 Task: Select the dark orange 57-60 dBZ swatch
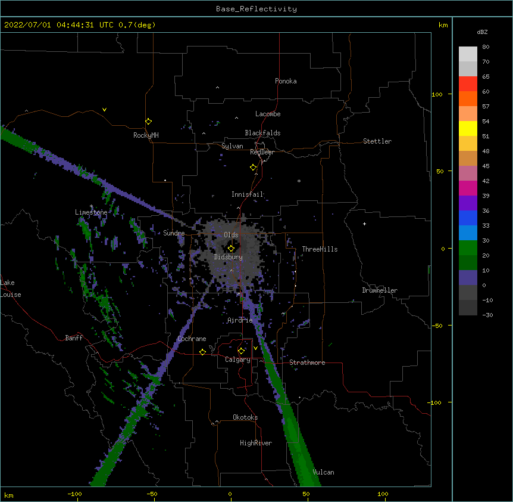(468, 99)
